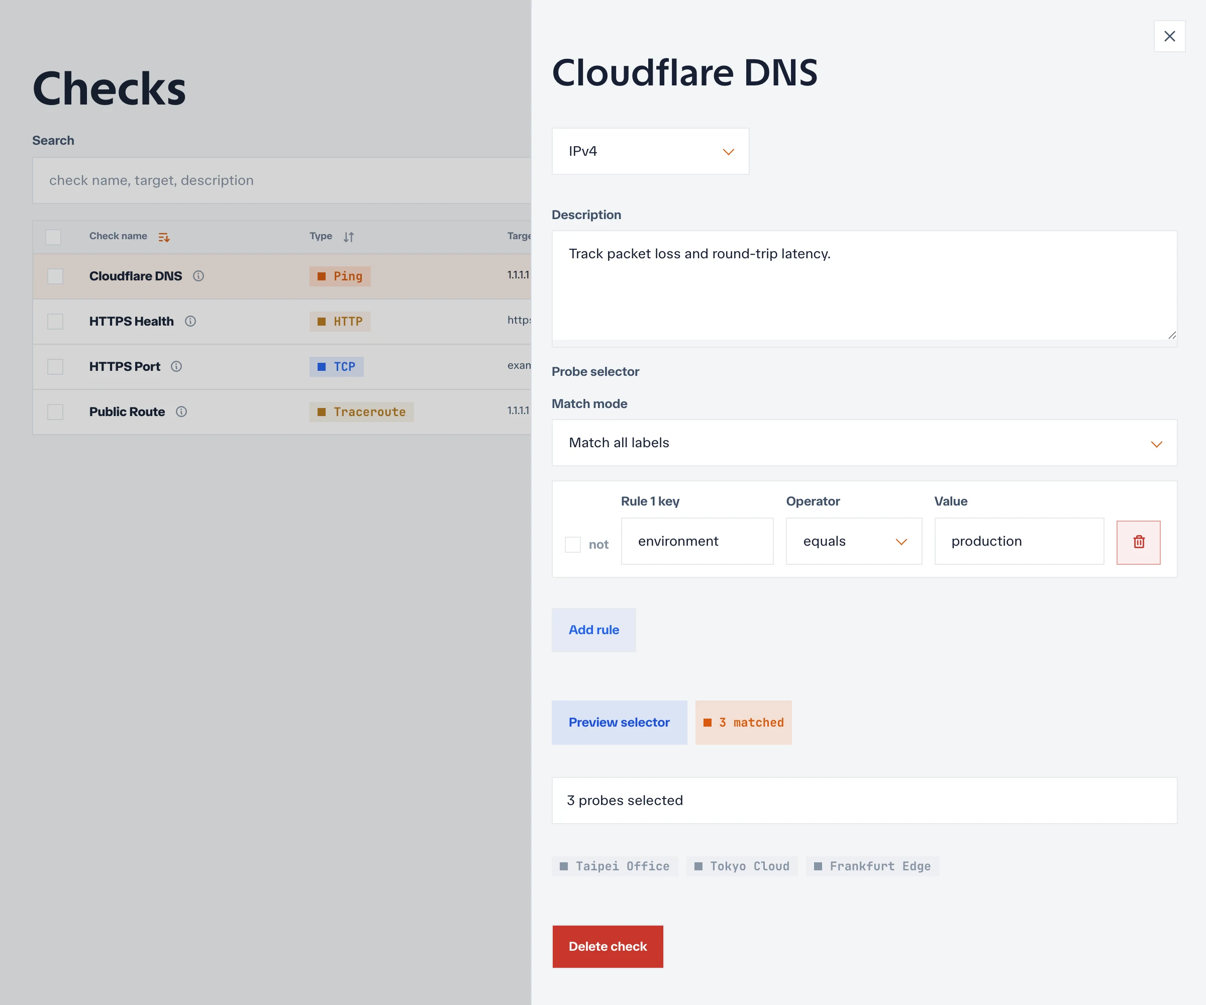Click the Traceroute type badge
Screen dimensions: 1206x1005
(362, 412)
